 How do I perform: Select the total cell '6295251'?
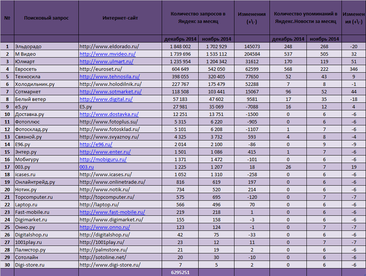[180, 272]
